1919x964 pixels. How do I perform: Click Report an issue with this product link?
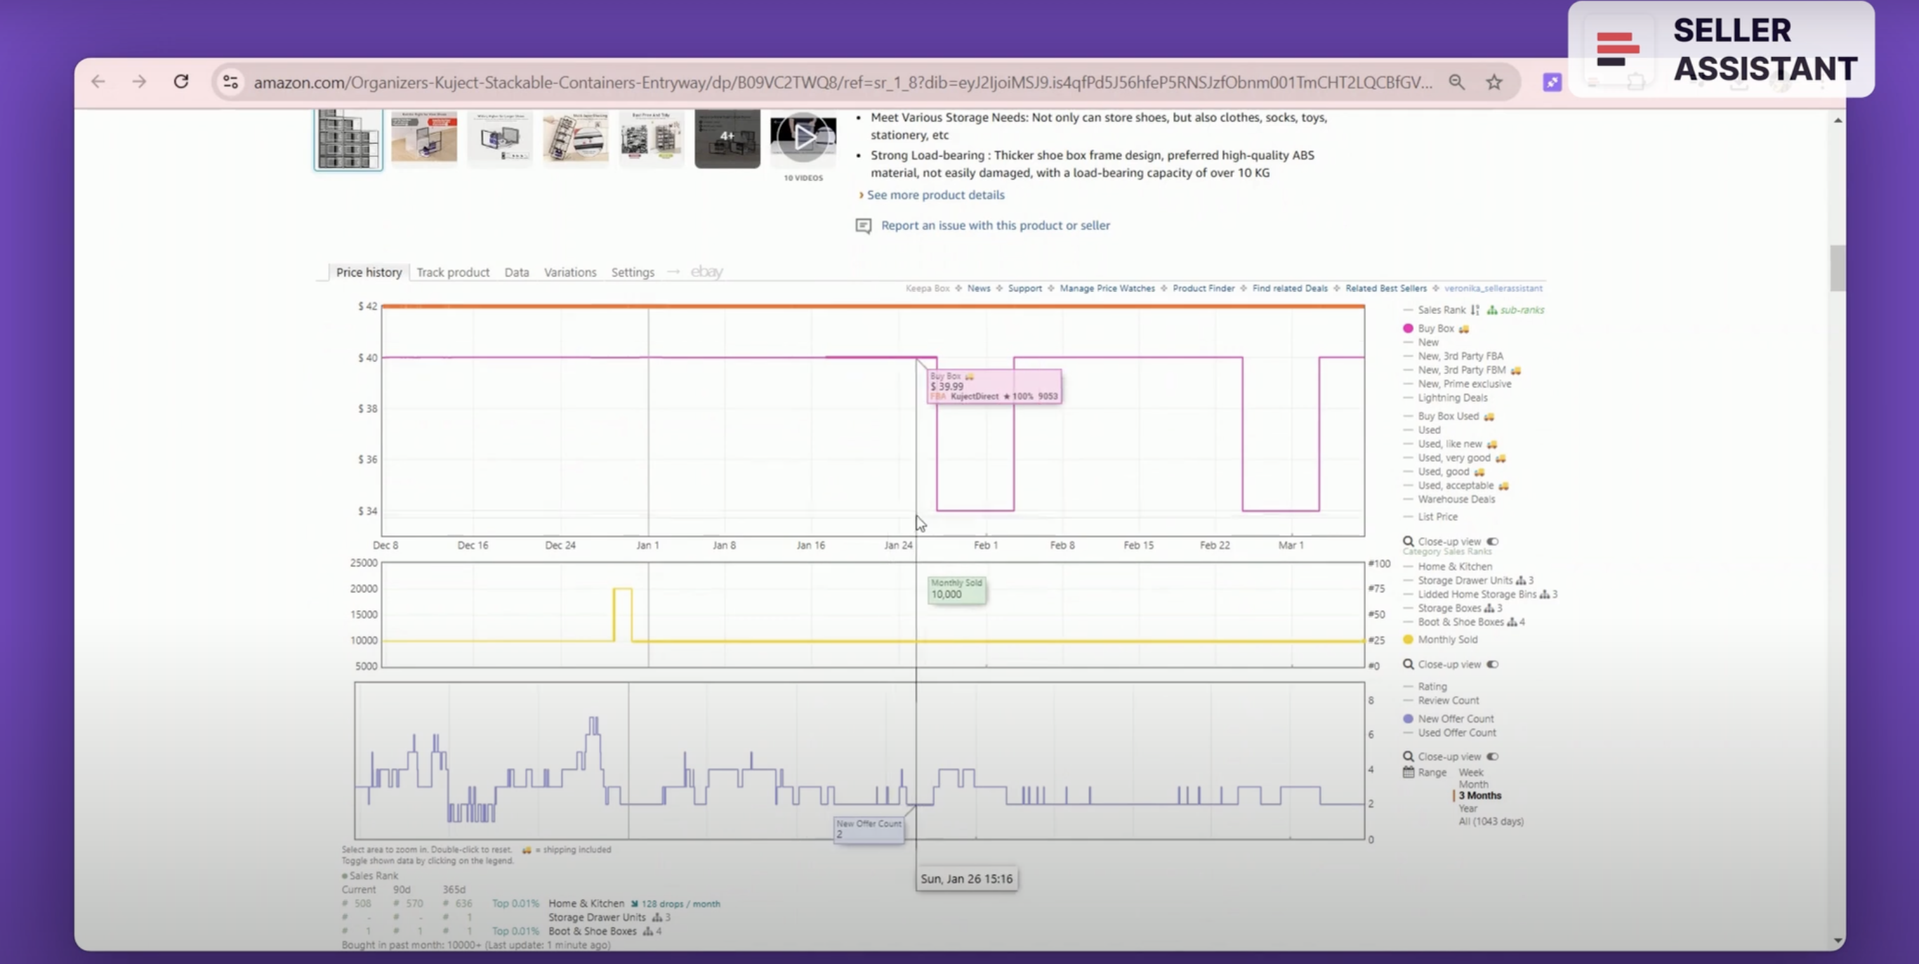pyautogui.click(x=995, y=226)
